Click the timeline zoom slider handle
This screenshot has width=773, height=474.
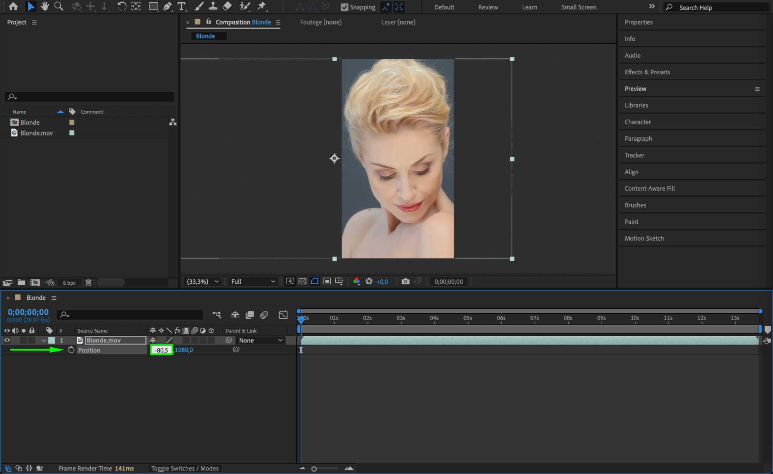314,469
